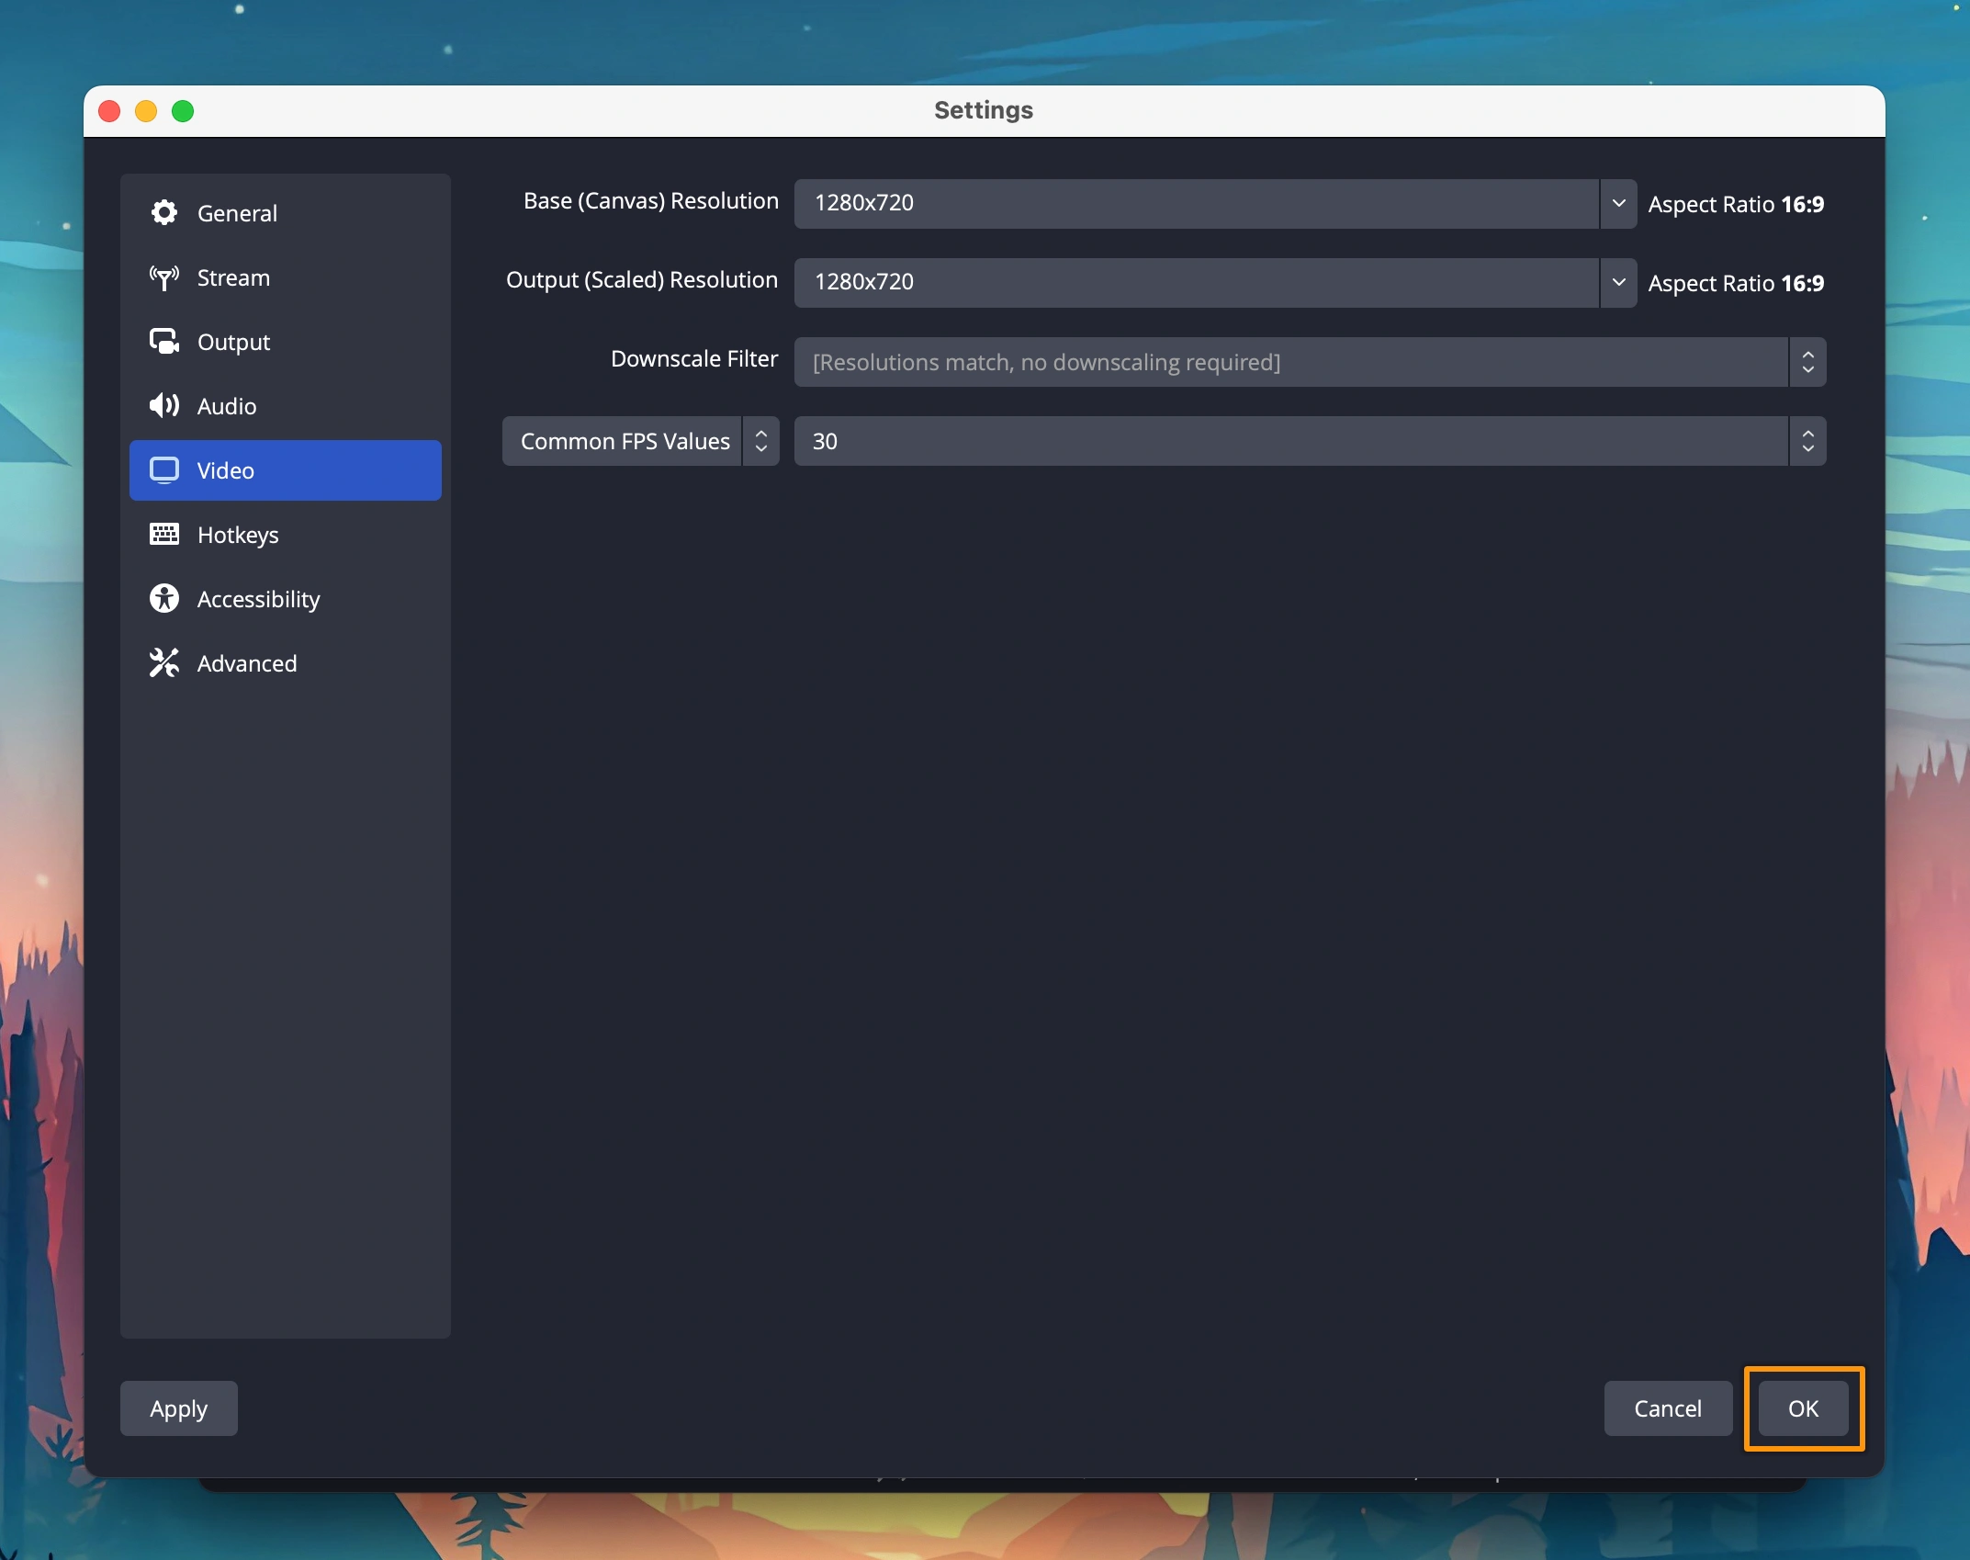Click the Stream antenna icon
Viewport: 1970px width, 1560px height.
click(164, 277)
